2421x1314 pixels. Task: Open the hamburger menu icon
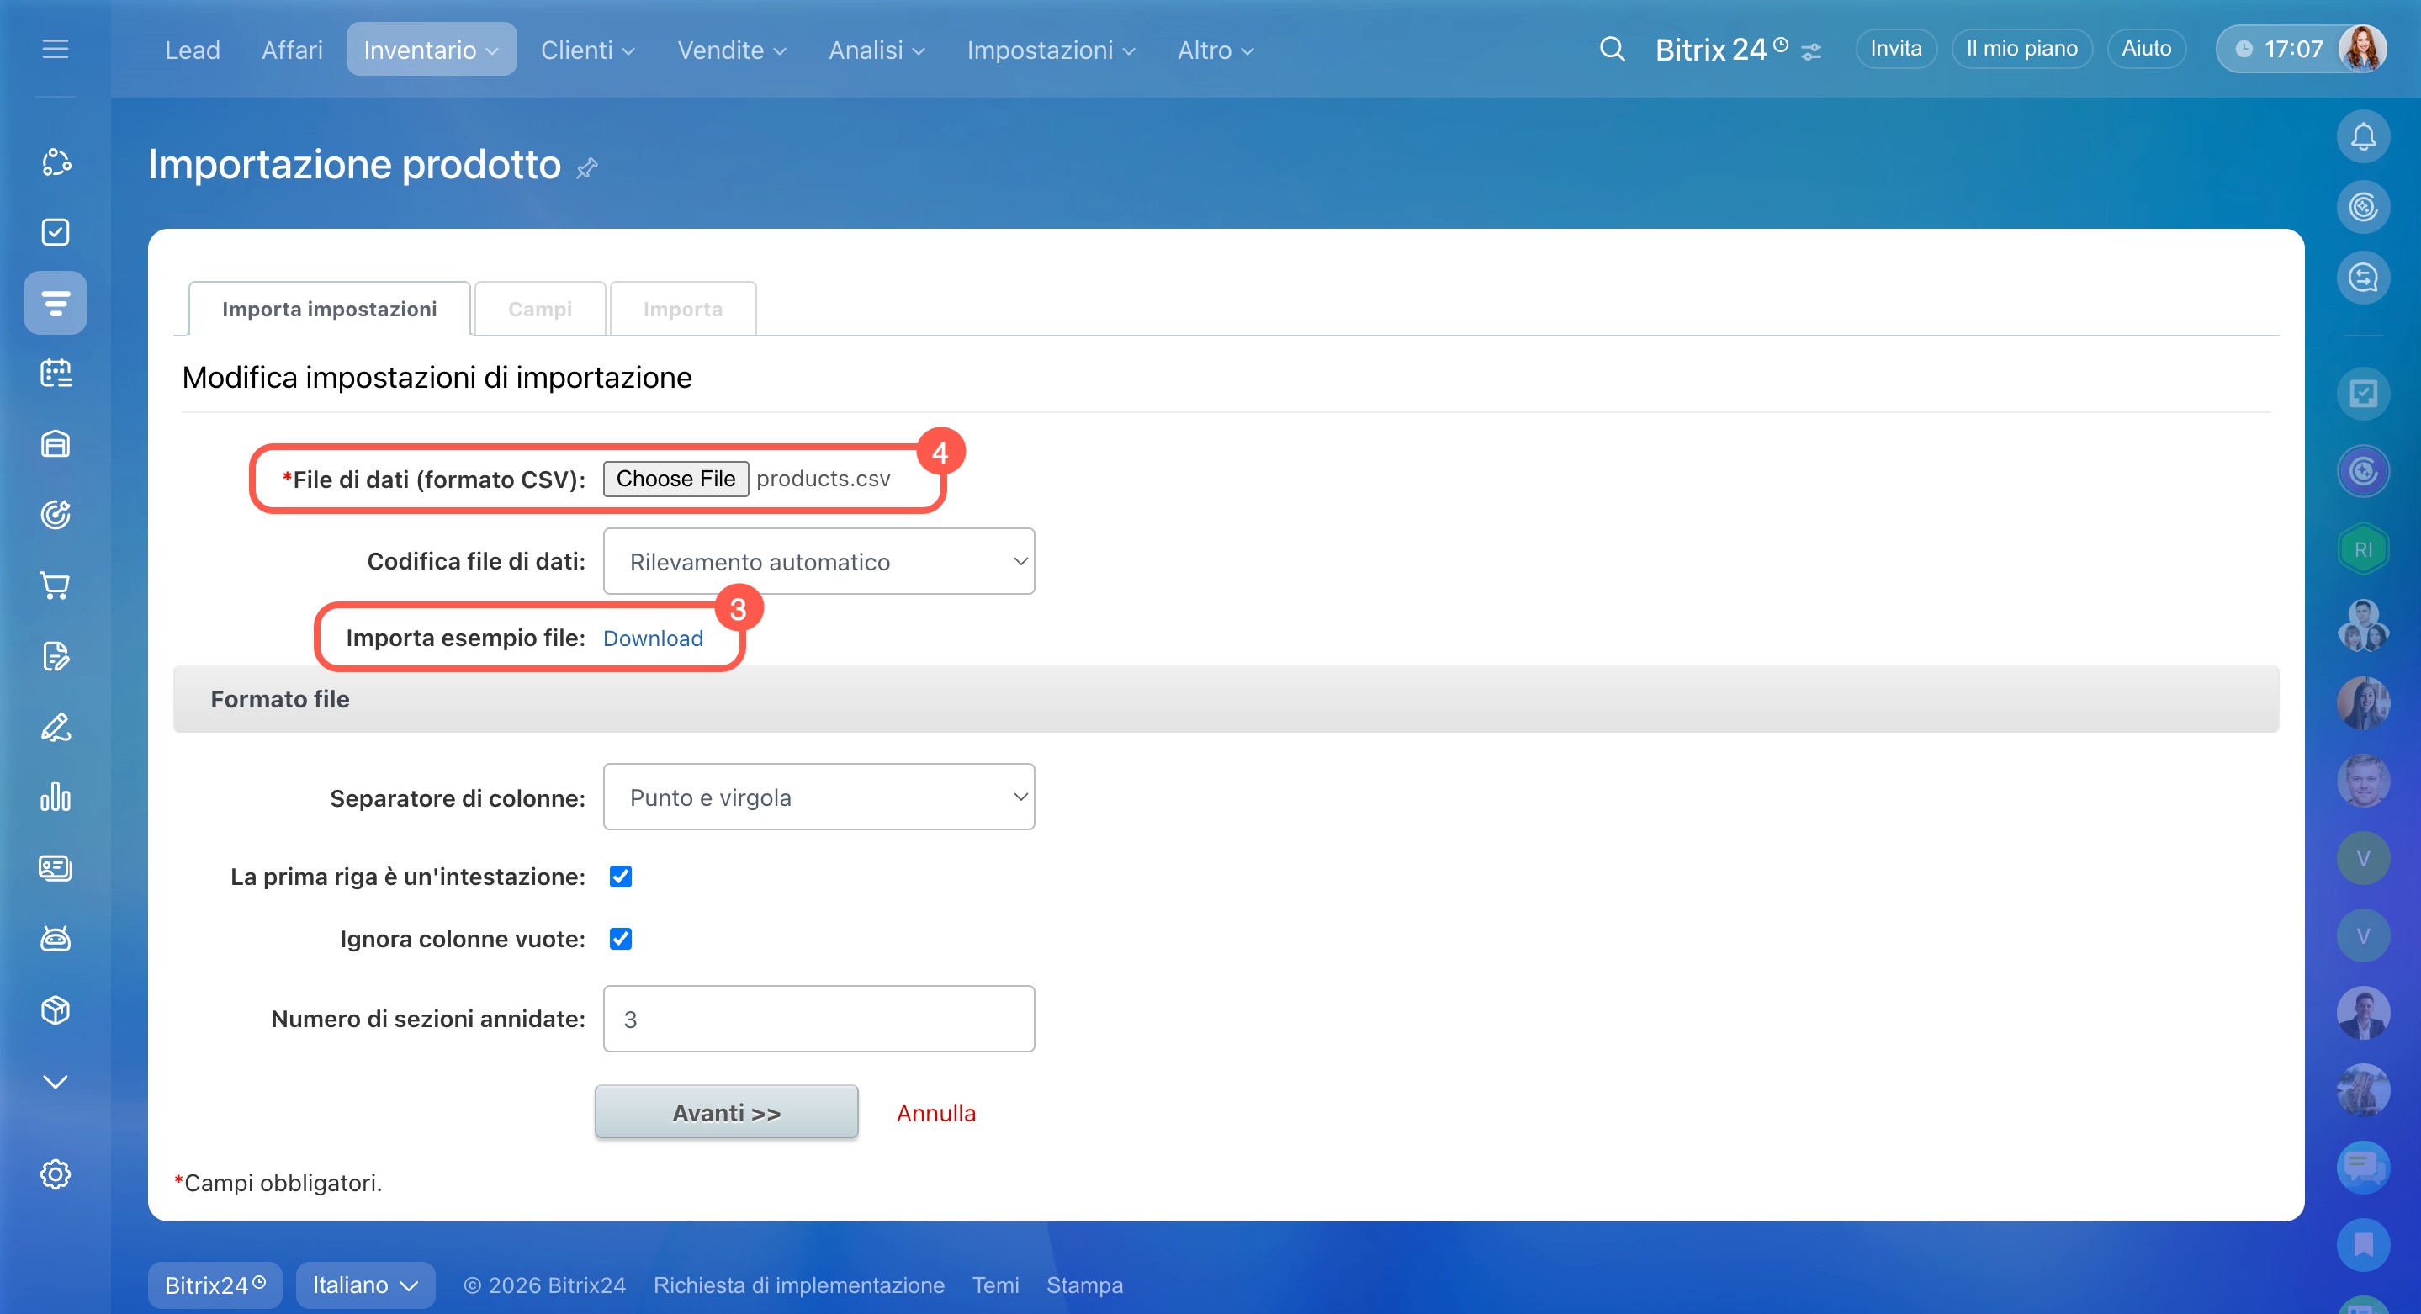pyautogui.click(x=56, y=49)
